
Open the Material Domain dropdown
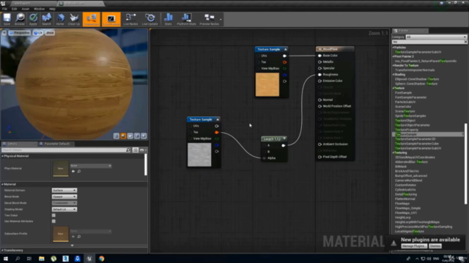[64, 190]
